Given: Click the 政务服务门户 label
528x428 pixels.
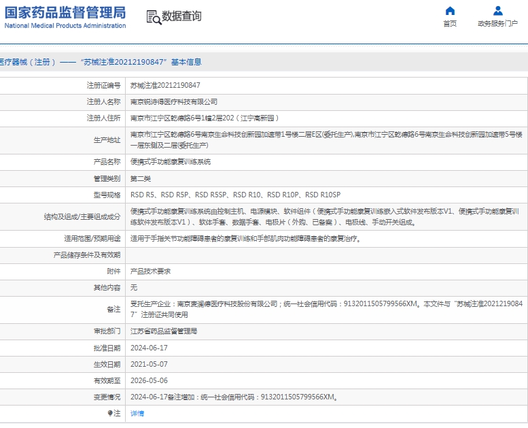Looking at the screenshot, I should (x=497, y=24).
